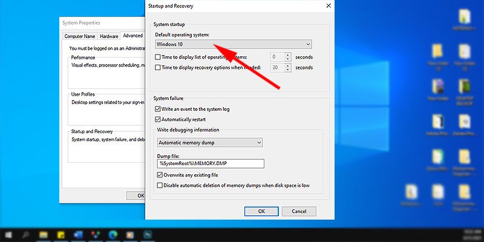Viewport: 484px width, 242px height.
Task: Click the System Properties title bar text
Action: 81,23
